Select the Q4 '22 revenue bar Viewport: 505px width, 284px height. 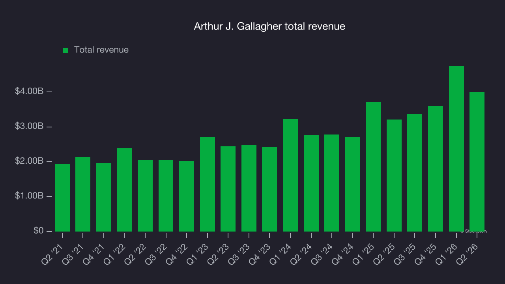click(187, 196)
